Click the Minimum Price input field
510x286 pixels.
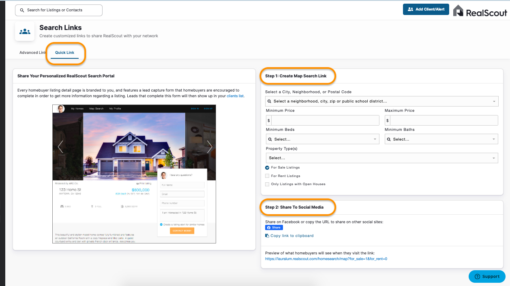[326, 120]
